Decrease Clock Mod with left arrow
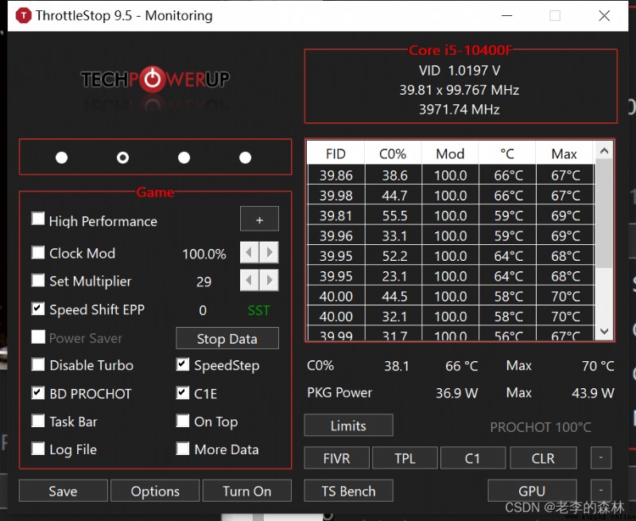Screen dimensions: 636x521 click(x=249, y=253)
